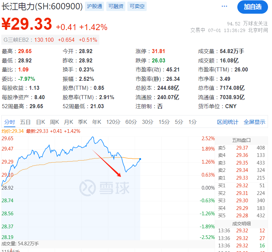272x252 pixels.
Task: Click the 2.52% top axis label
Action: tap(208, 139)
